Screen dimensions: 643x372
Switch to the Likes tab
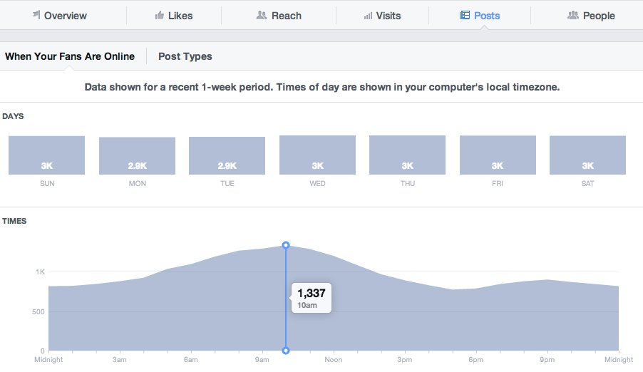tap(180, 16)
